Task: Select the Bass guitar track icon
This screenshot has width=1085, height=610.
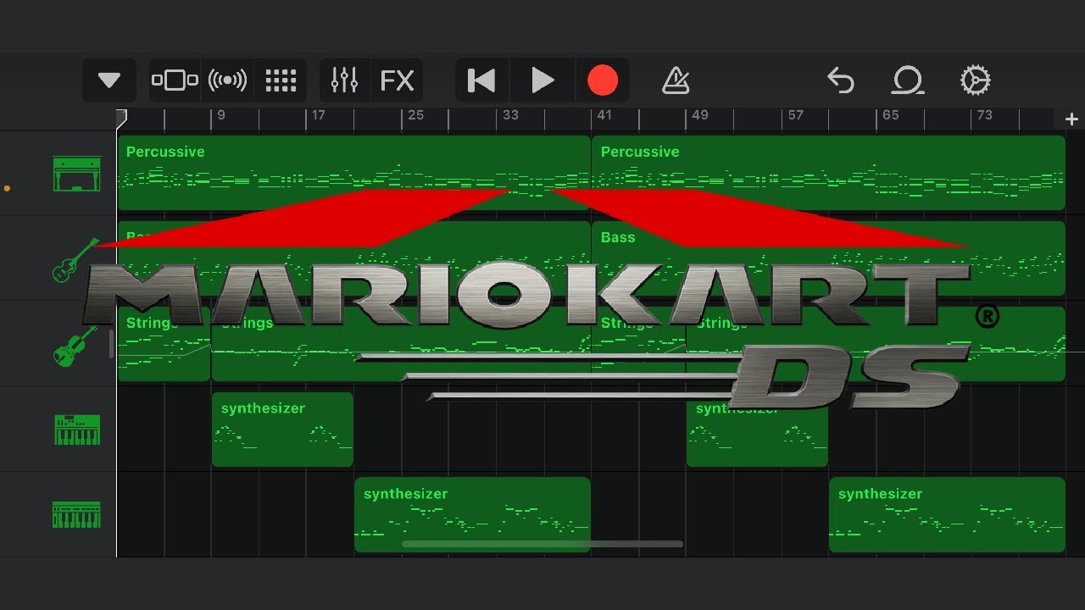Action: click(x=75, y=260)
